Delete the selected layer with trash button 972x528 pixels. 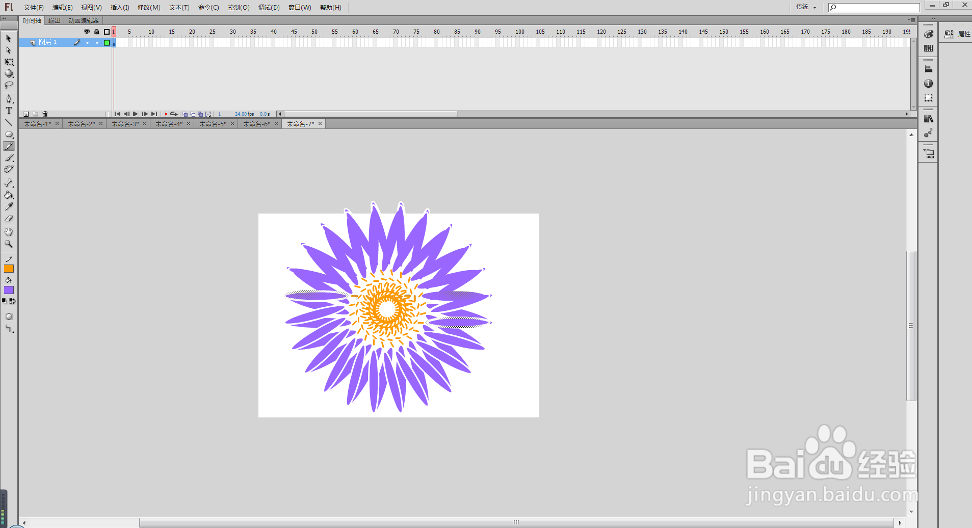point(45,114)
